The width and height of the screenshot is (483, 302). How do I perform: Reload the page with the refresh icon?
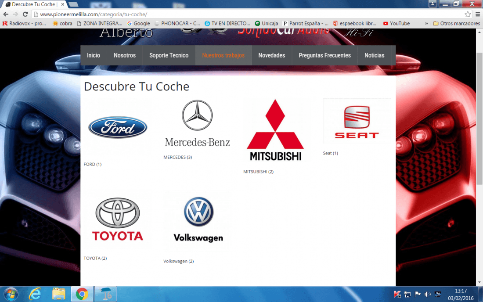coord(25,14)
